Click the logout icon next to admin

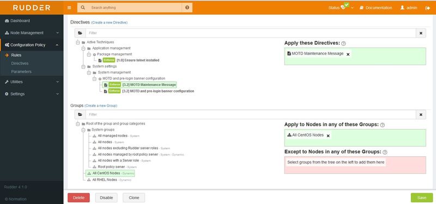428,8
